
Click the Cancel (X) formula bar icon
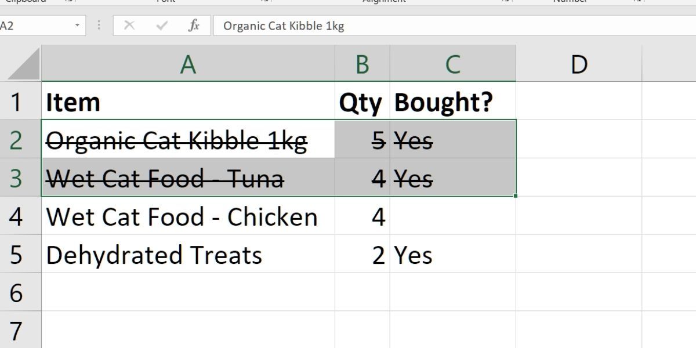(129, 26)
